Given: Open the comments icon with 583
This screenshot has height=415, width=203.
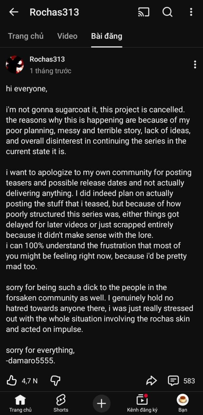Looking at the screenshot, I should [x=174, y=381].
